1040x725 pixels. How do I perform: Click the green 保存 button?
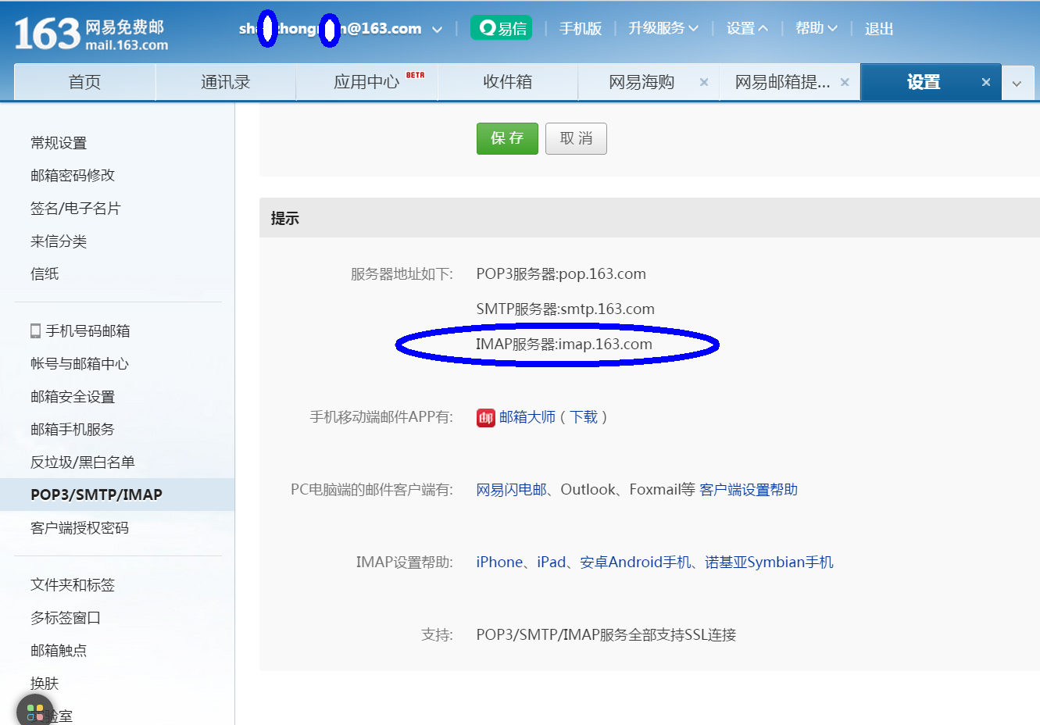(x=507, y=138)
